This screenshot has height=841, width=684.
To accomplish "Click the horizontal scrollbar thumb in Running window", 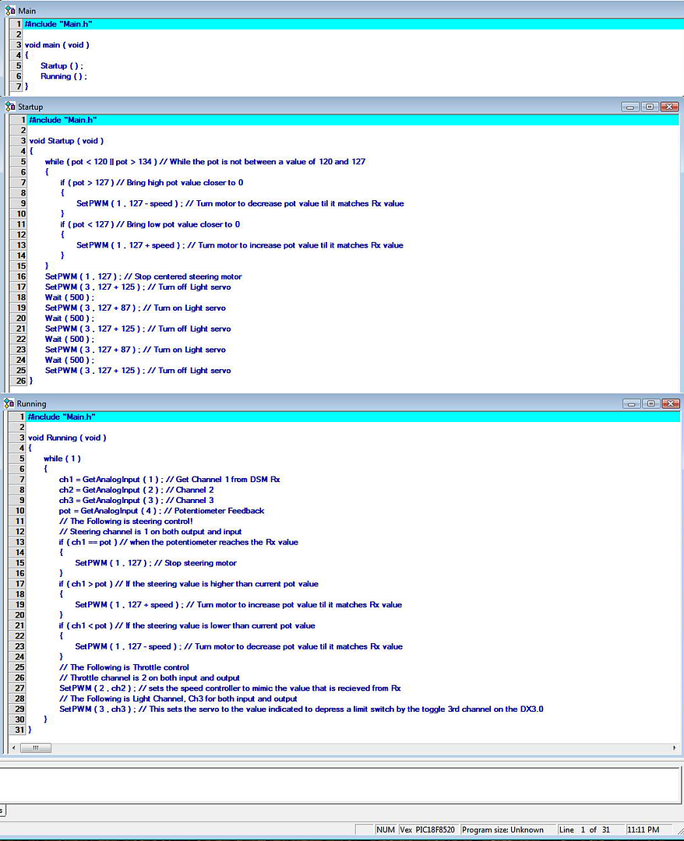I will tap(36, 747).
